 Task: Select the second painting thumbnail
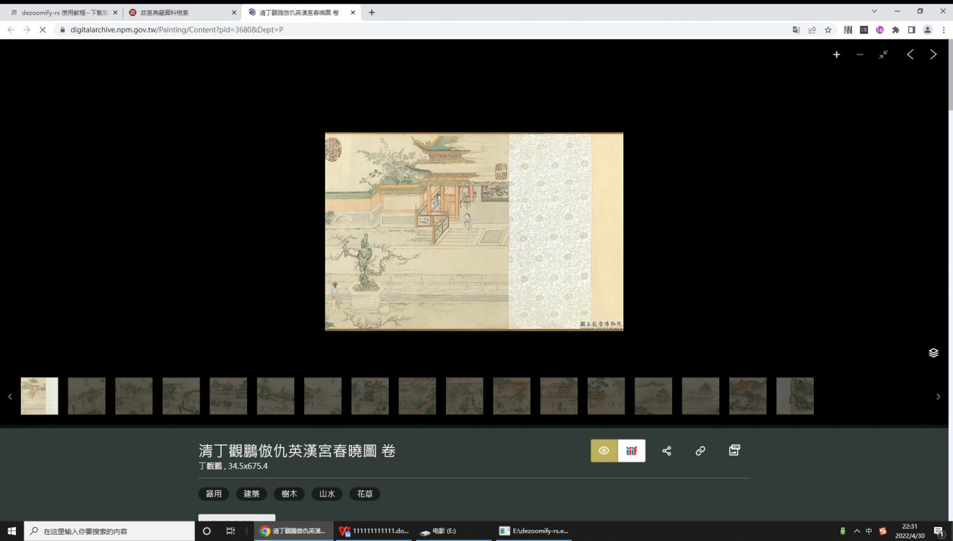click(x=86, y=396)
